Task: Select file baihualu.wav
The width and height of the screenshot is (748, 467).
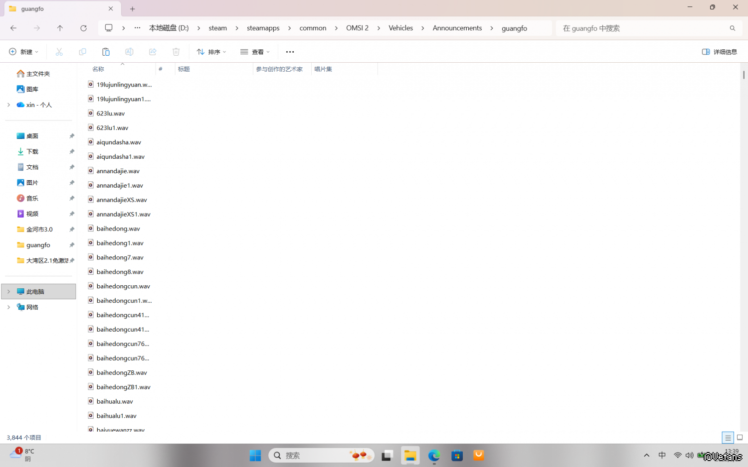Action: click(x=115, y=401)
